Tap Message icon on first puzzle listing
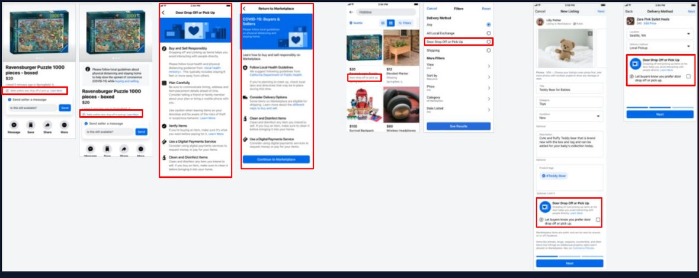This screenshot has width=699, height=278. 14,125
